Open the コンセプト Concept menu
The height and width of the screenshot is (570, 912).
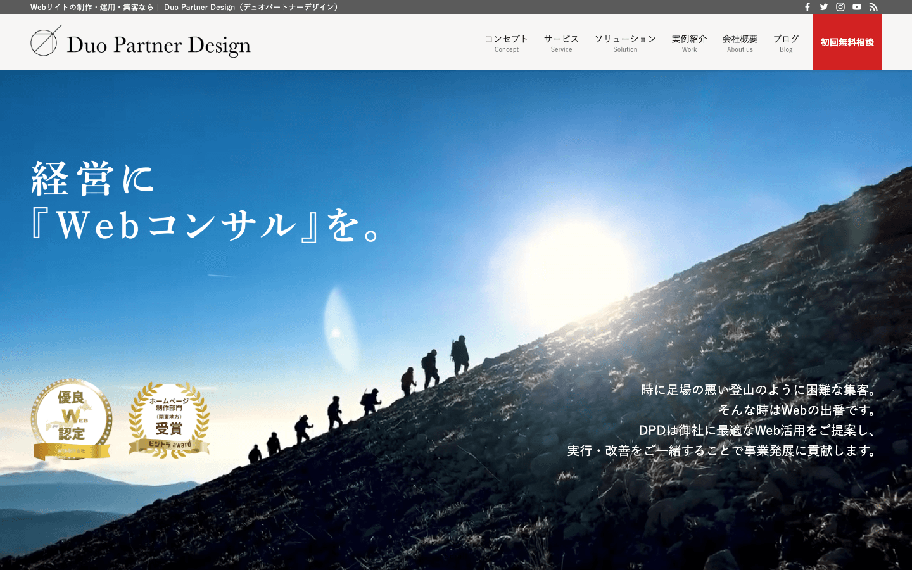[x=507, y=43]
